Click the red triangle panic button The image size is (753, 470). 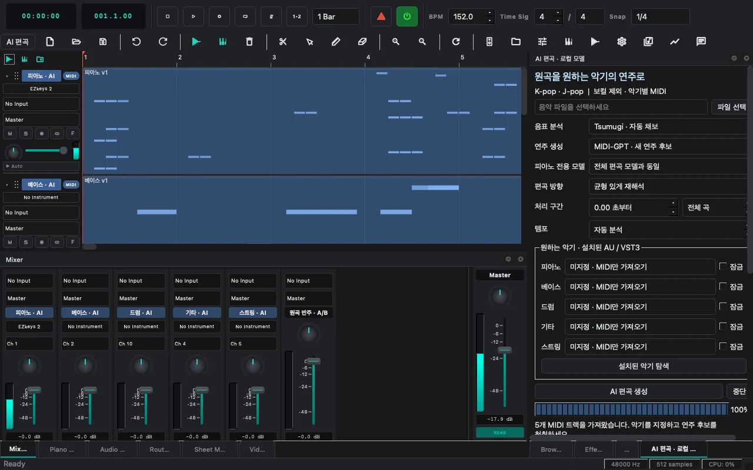[381, 16]
